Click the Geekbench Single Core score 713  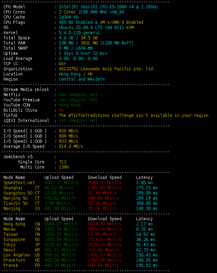(x=62, y=162)
